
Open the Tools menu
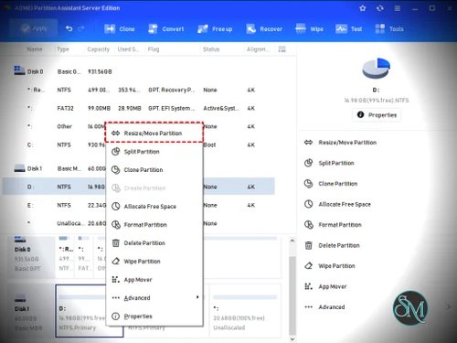(389, 29)
